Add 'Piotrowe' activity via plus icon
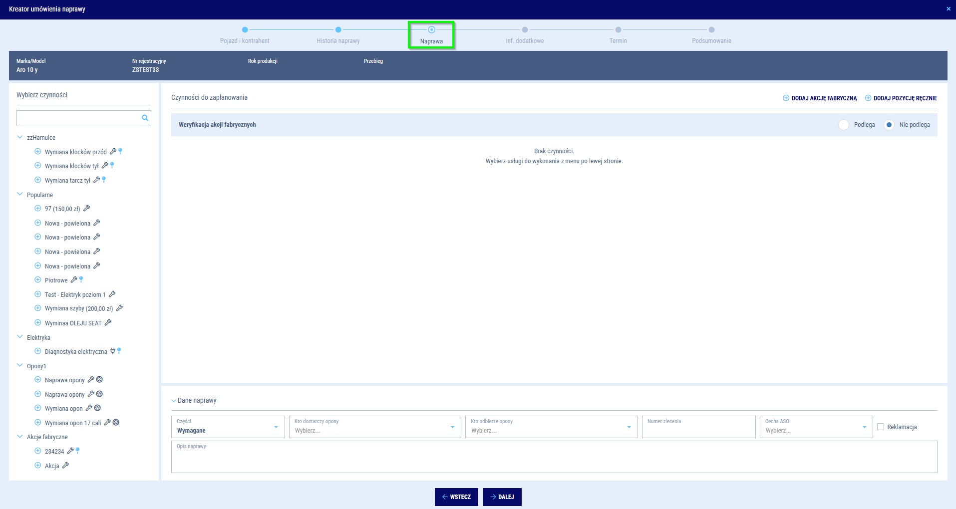Viewport: 956px width, 509px height. (x=37, y=280)
